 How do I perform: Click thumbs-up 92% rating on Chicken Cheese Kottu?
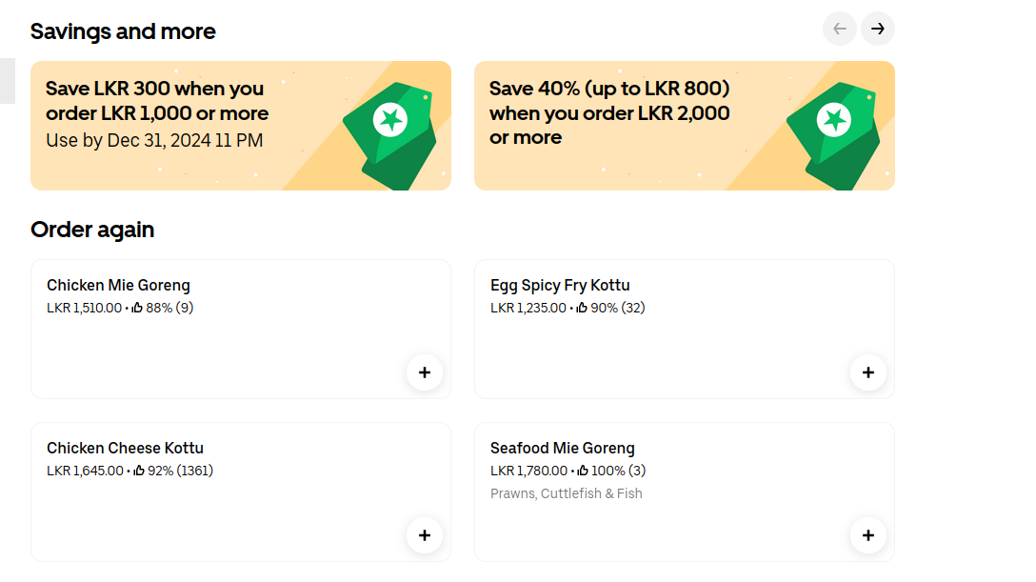(173, 471)
